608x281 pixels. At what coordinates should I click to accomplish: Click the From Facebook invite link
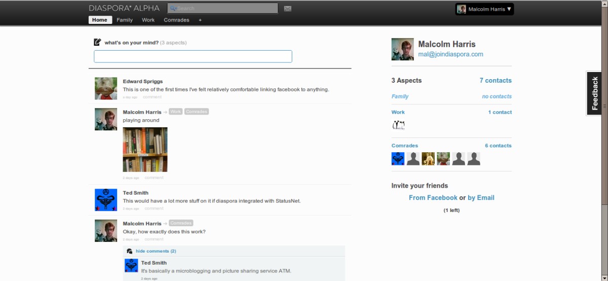[433, 198]
